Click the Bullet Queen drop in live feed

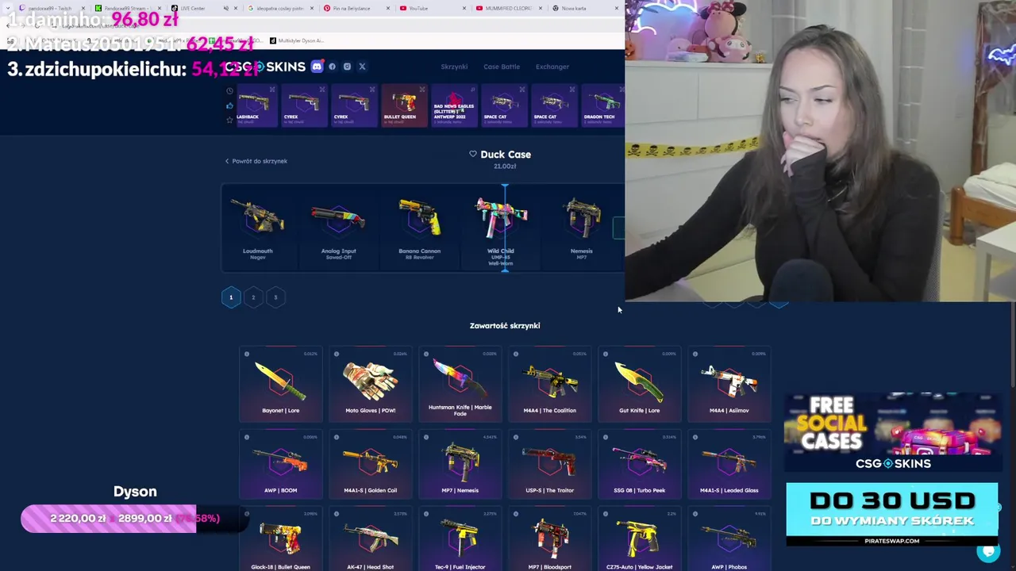pos(403,106)
